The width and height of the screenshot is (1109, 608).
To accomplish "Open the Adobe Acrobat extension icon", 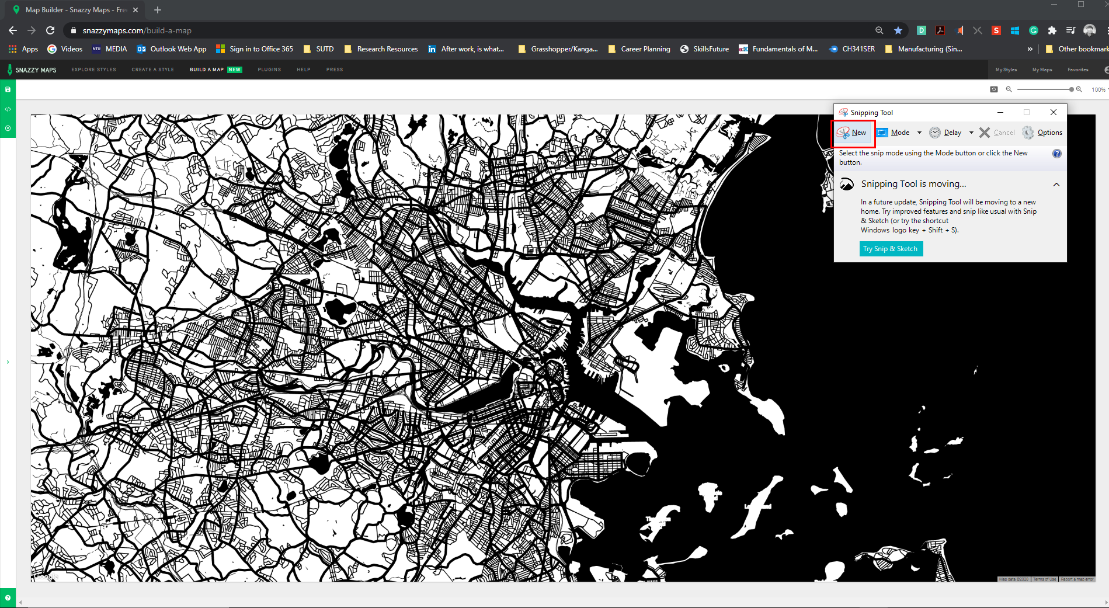I will [941, 30].
